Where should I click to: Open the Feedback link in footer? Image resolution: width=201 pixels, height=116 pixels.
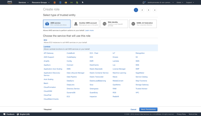click(11, 114)
